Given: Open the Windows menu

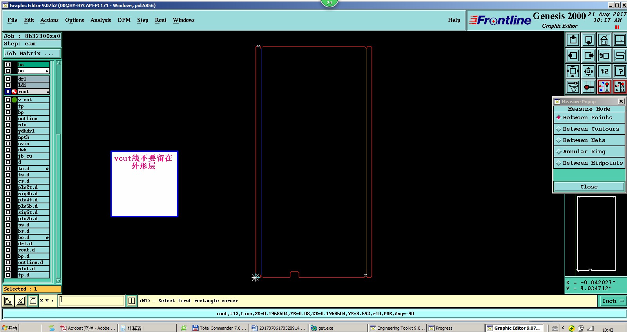Looking at the screenshot, I should [x=184, y=20].
